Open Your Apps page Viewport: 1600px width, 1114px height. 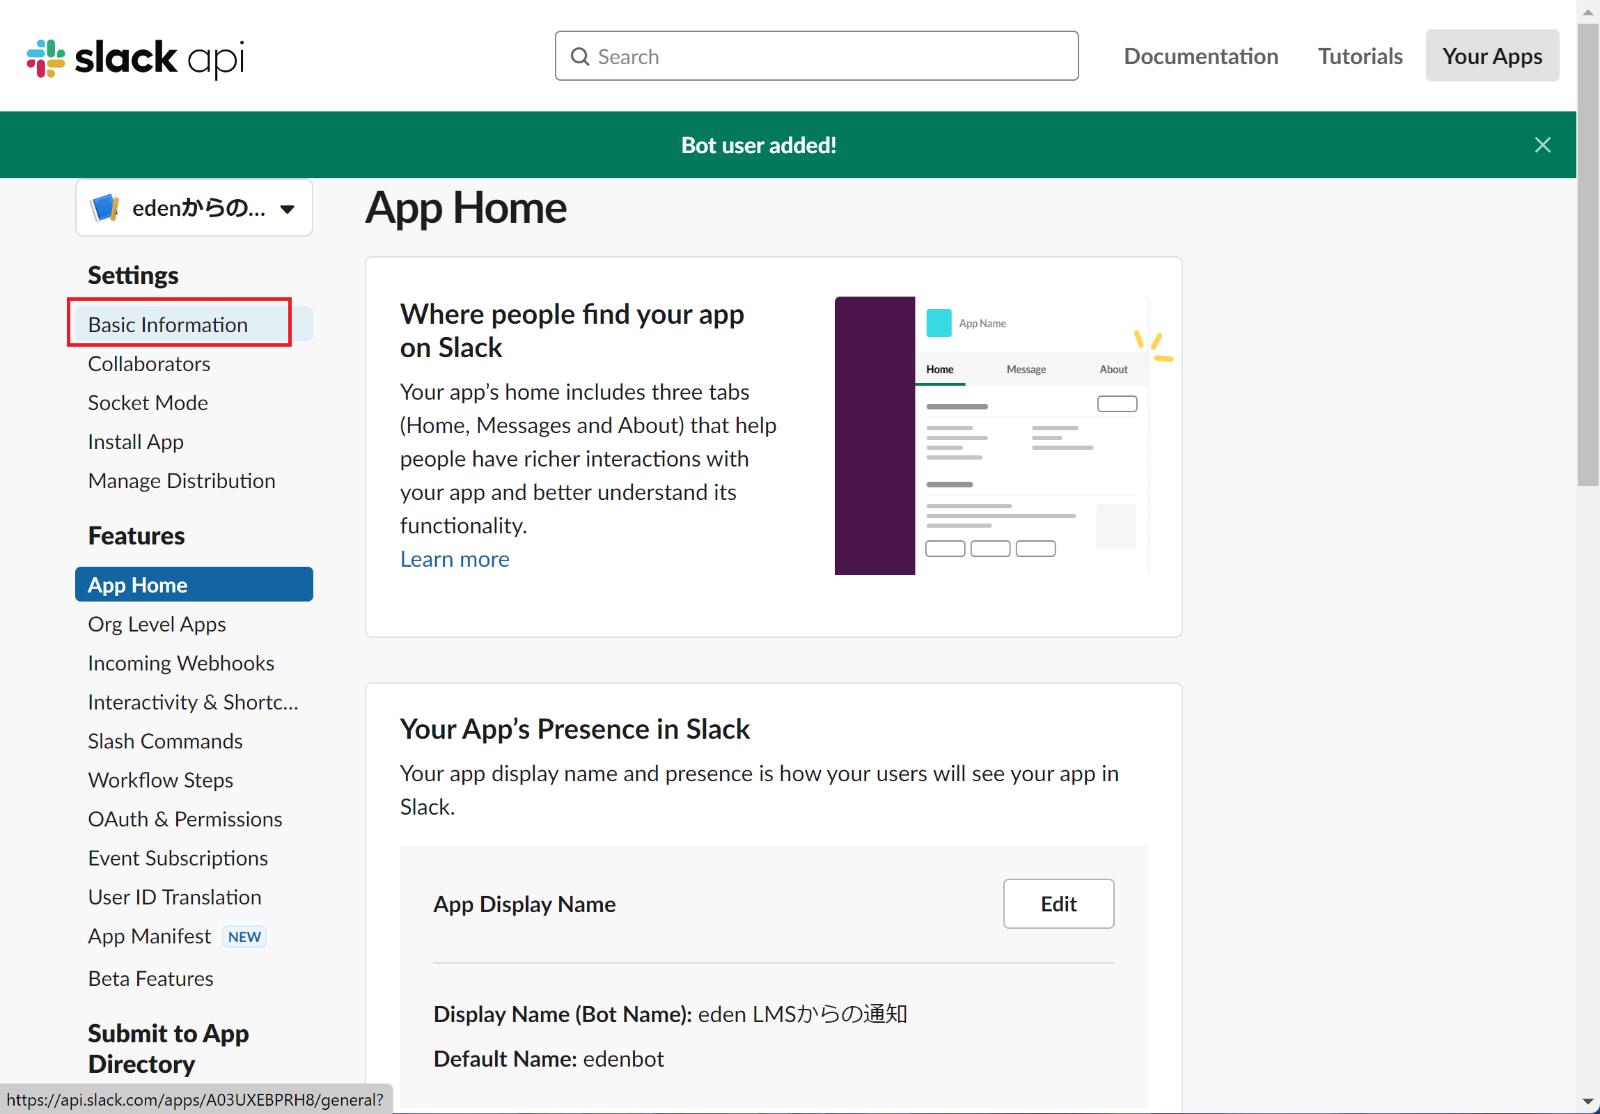[1492, 56]
